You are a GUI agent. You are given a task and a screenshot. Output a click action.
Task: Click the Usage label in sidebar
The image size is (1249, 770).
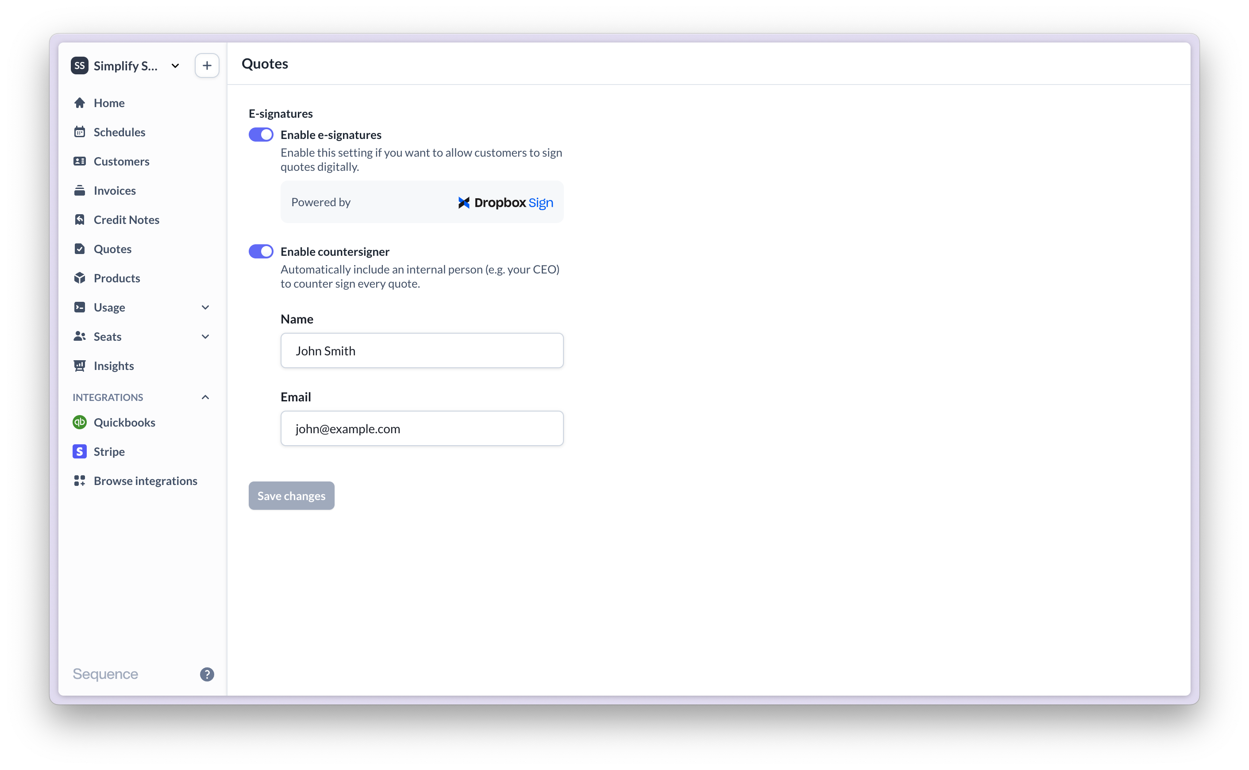(109, 307)
